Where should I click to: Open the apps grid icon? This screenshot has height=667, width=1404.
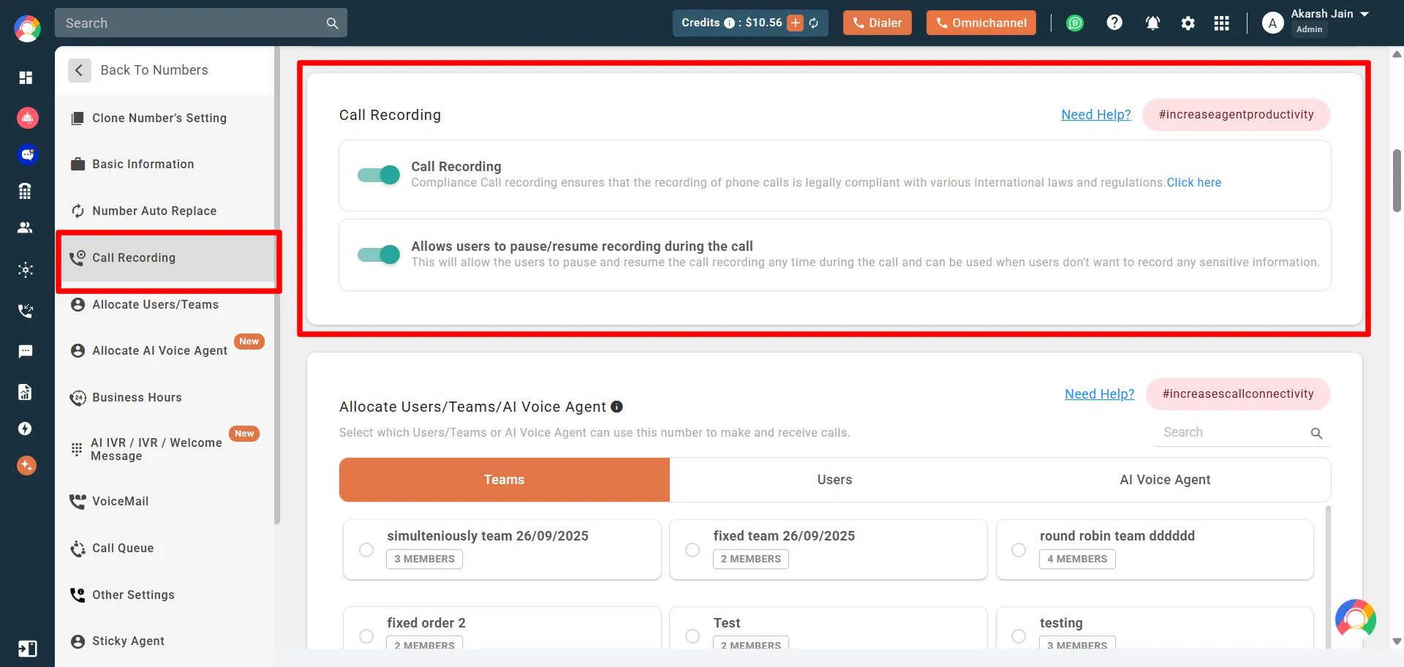[1221, 23]
